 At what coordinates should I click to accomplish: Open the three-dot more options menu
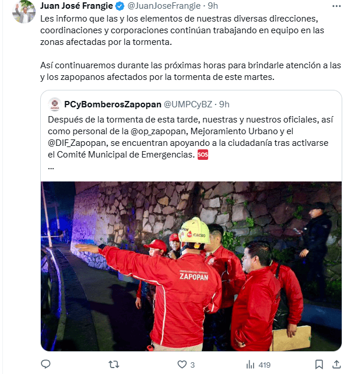336,6
